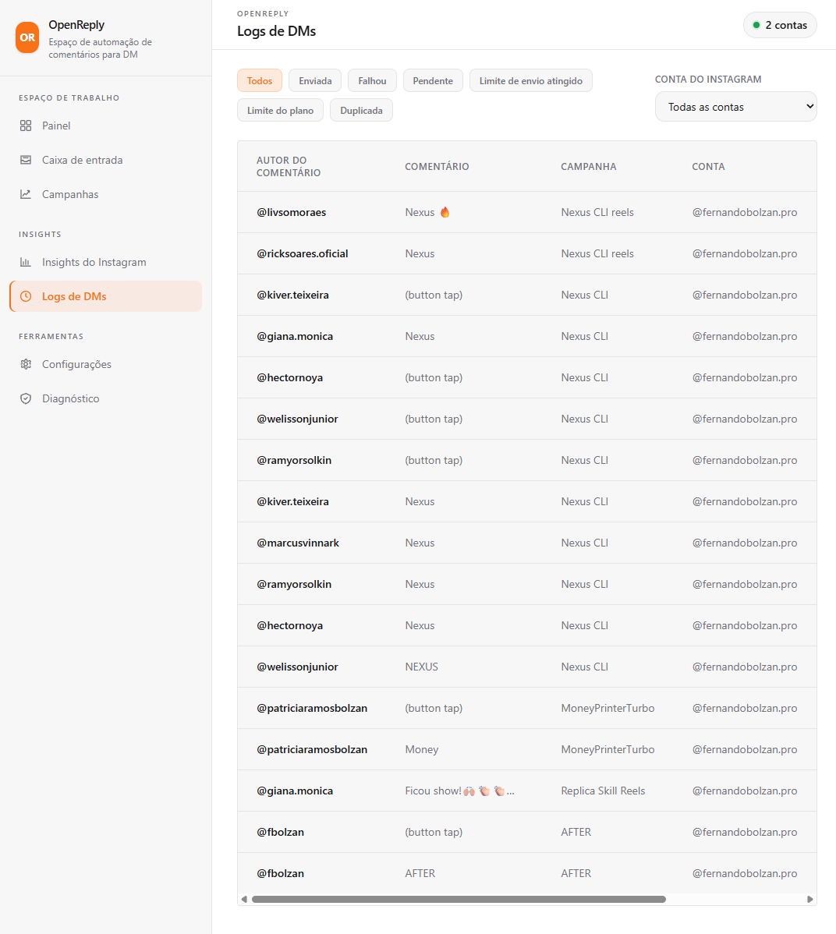Open the Campanhas section
The height and width of the screenshot is (934, 836).
coord(105,194)
